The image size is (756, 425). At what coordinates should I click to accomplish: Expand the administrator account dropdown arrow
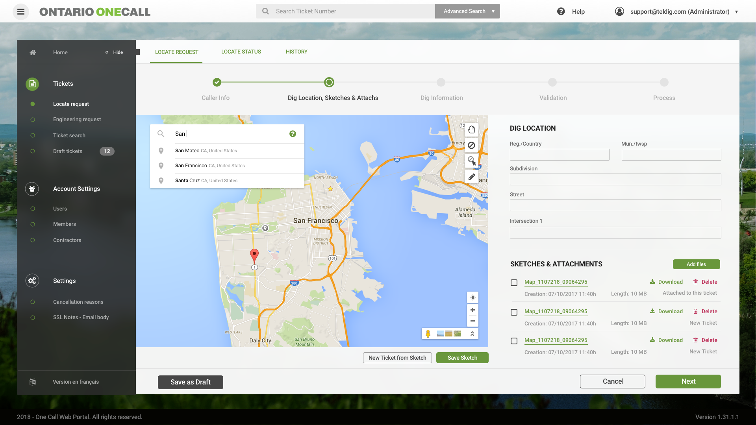(x=736, y=12)
